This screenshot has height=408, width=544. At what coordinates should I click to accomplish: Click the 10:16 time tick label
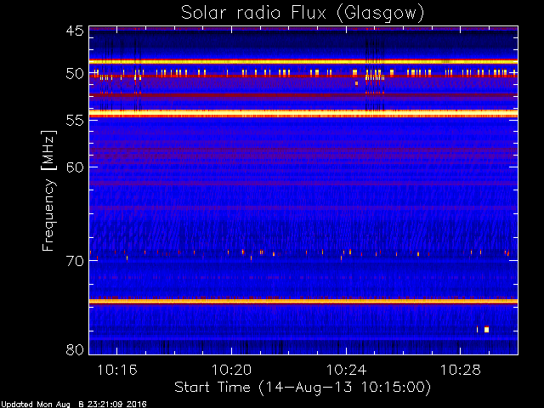click(x=117, y=371)
